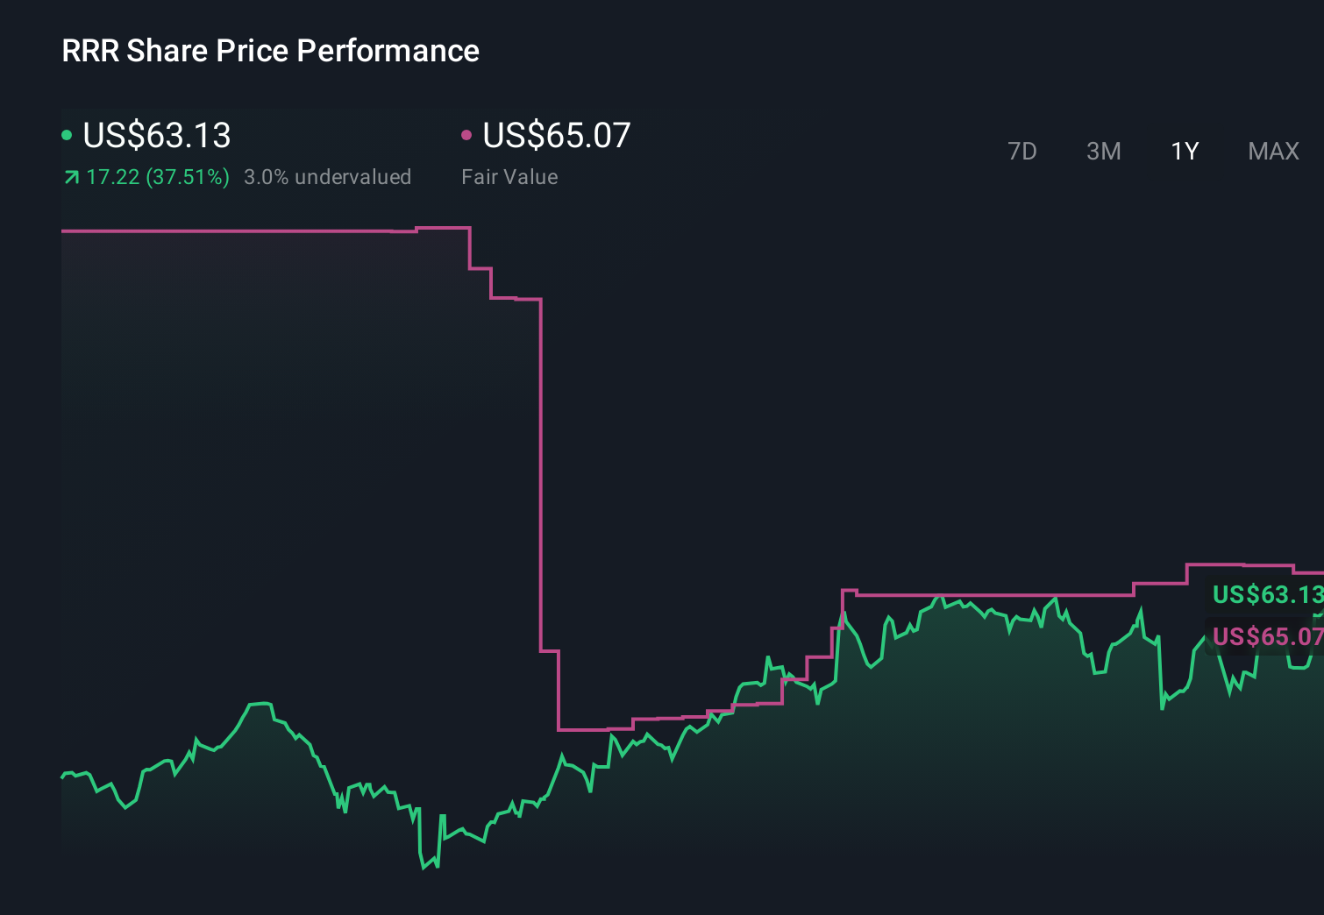
Task: Click the RRR Share Price Performance title
Action: 269,51
